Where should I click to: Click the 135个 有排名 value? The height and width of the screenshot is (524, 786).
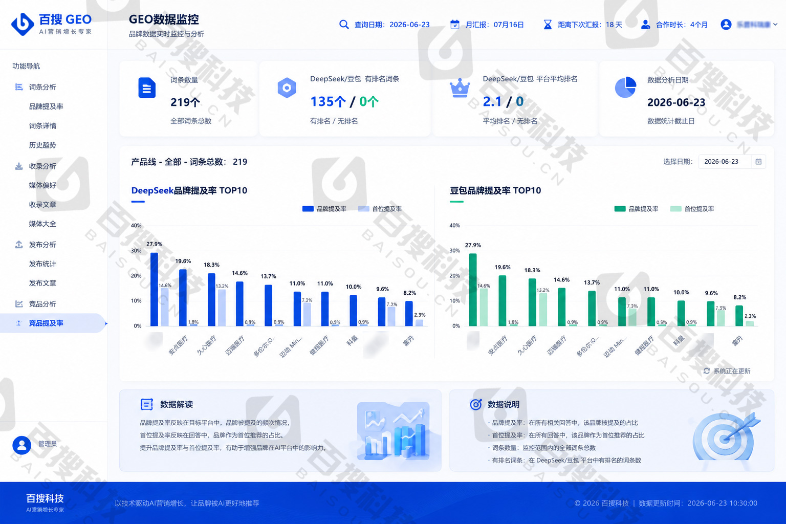coord(328,102)
